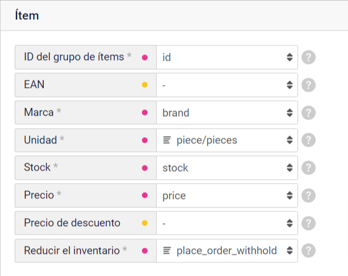Open Unidad dropdown showing piece/pieces
The height and width of the screenshot is (276, 348).
point(227,140)
